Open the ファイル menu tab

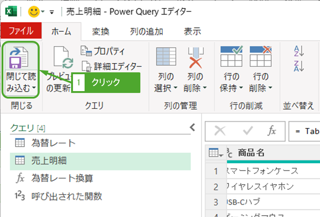click(x=21, y=31)
